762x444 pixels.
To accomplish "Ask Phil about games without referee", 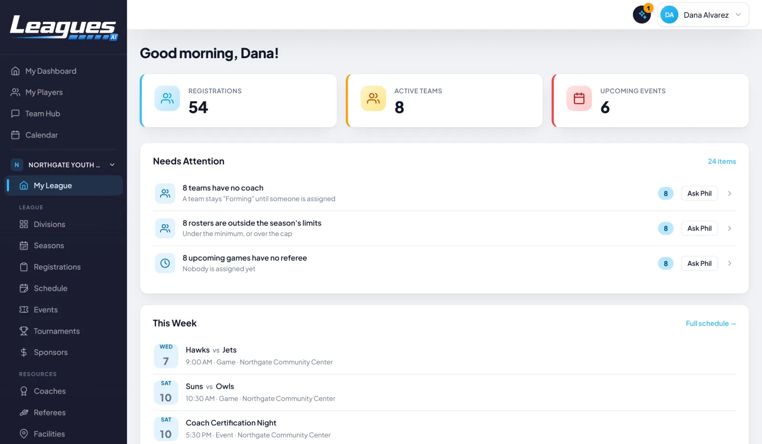I will pyautogui.click(x=699, y=263).
